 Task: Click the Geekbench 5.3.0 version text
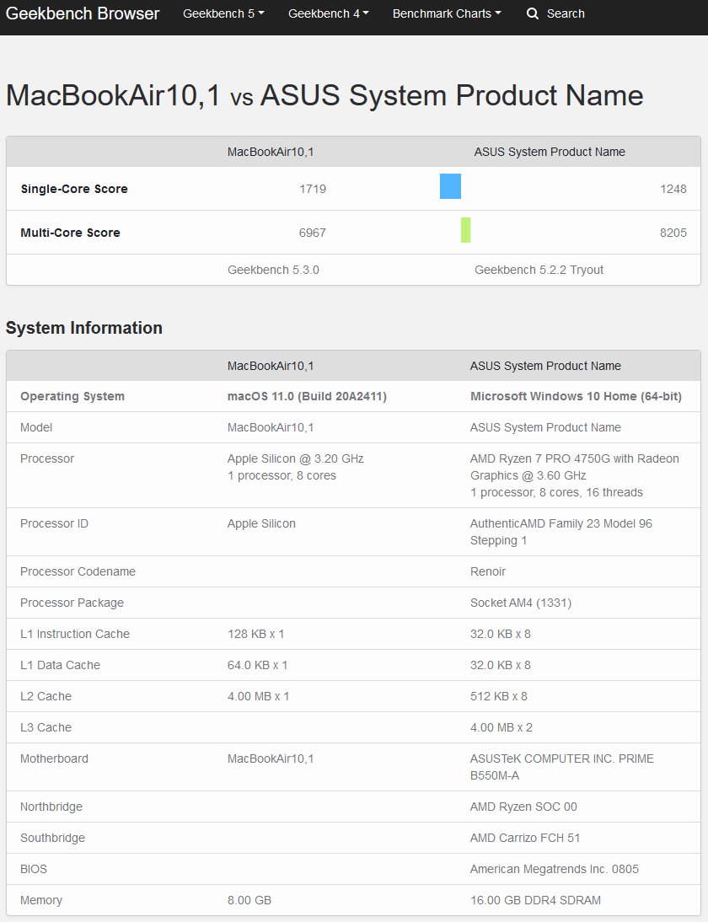[x=273, y=270]
